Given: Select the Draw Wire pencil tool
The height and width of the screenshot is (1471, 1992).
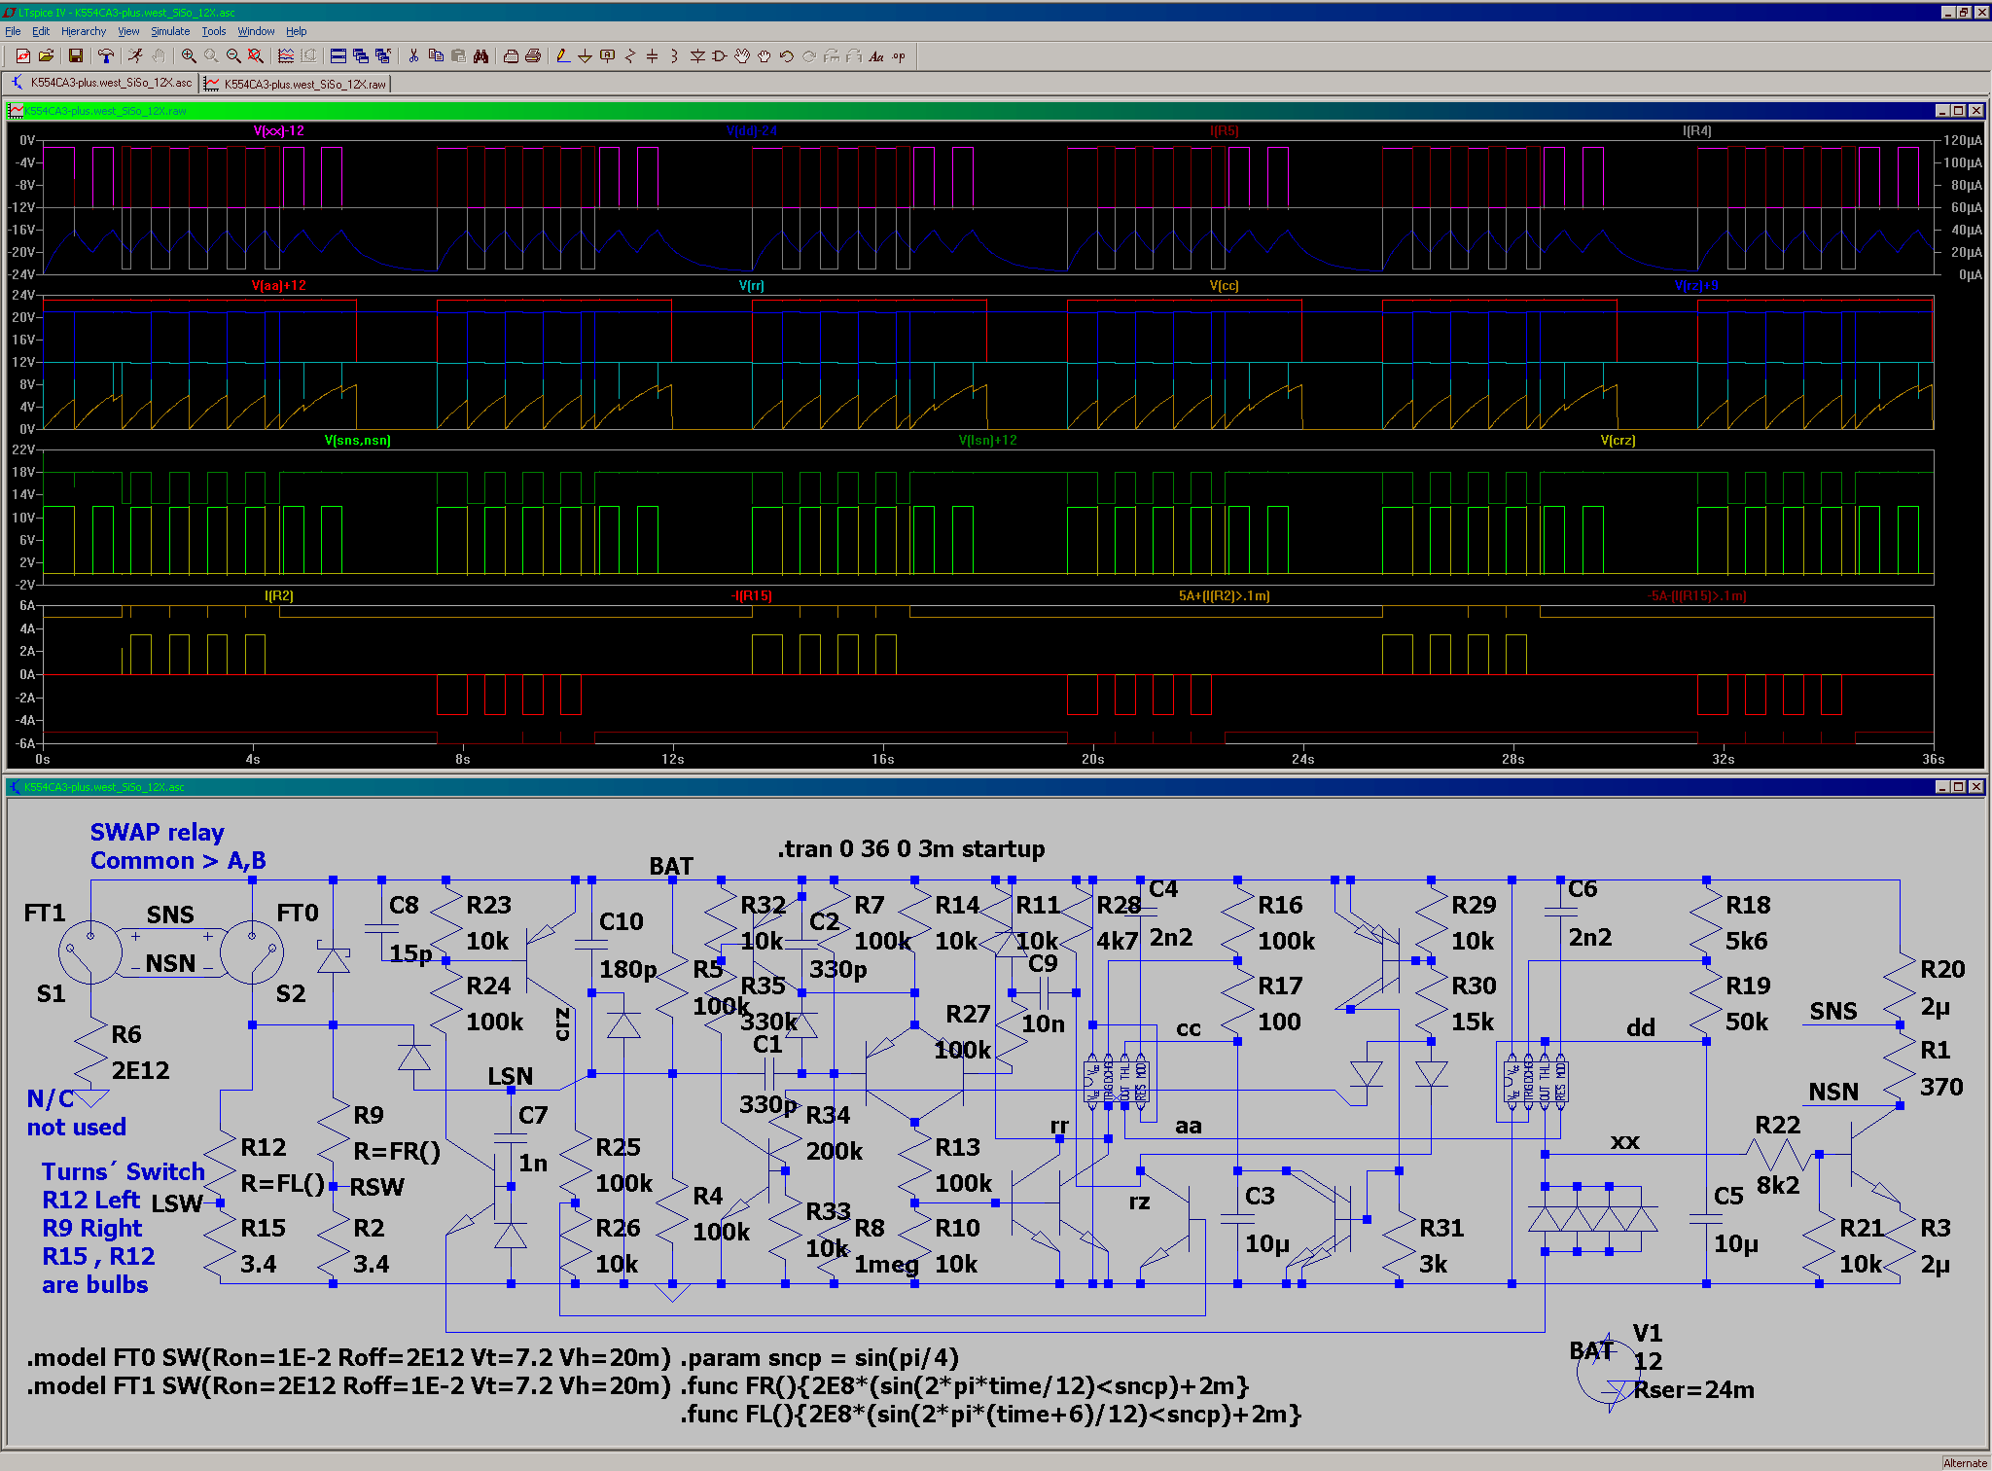Looking at the screenshot, I should [563, 56].
